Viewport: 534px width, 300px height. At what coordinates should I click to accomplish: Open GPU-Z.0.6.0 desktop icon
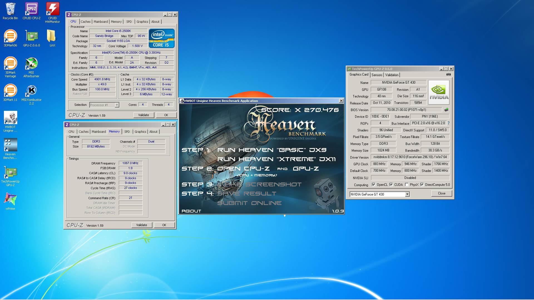tap(31, 38)
